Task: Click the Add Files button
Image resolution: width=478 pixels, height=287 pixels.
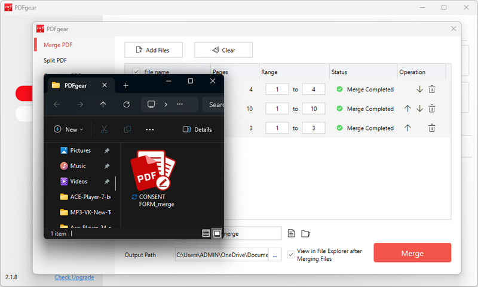Action: tap(154, 50)
